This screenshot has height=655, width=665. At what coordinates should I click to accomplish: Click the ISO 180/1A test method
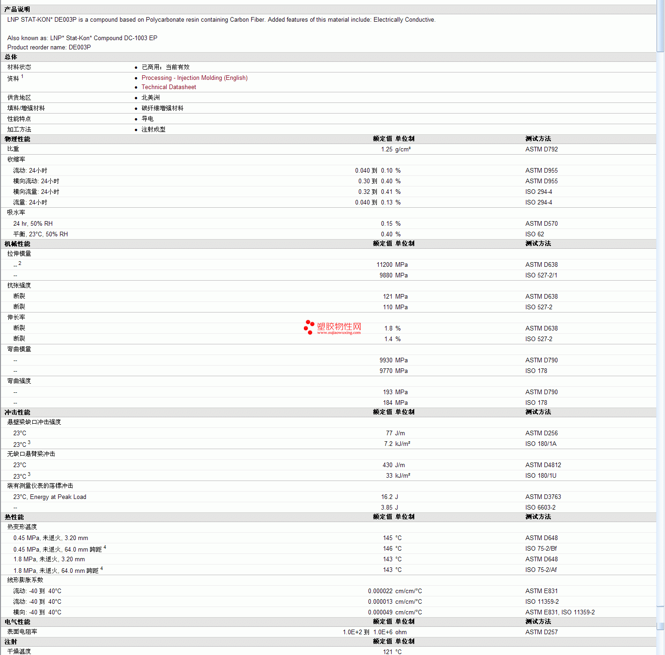541,444
